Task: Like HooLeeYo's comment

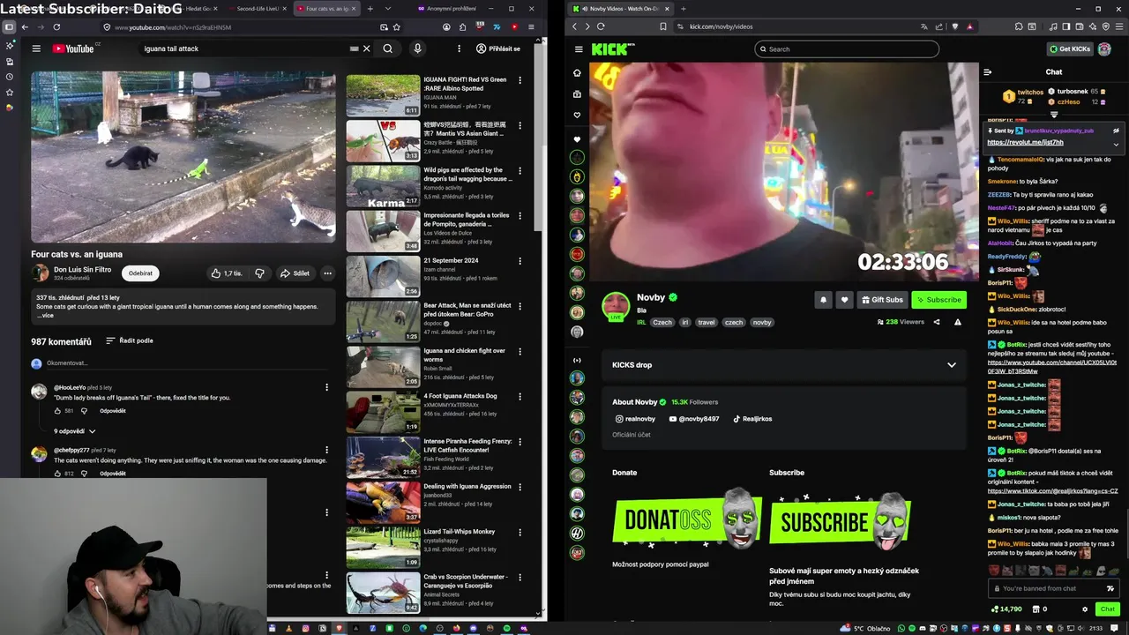Action: [x=58, y=411]
